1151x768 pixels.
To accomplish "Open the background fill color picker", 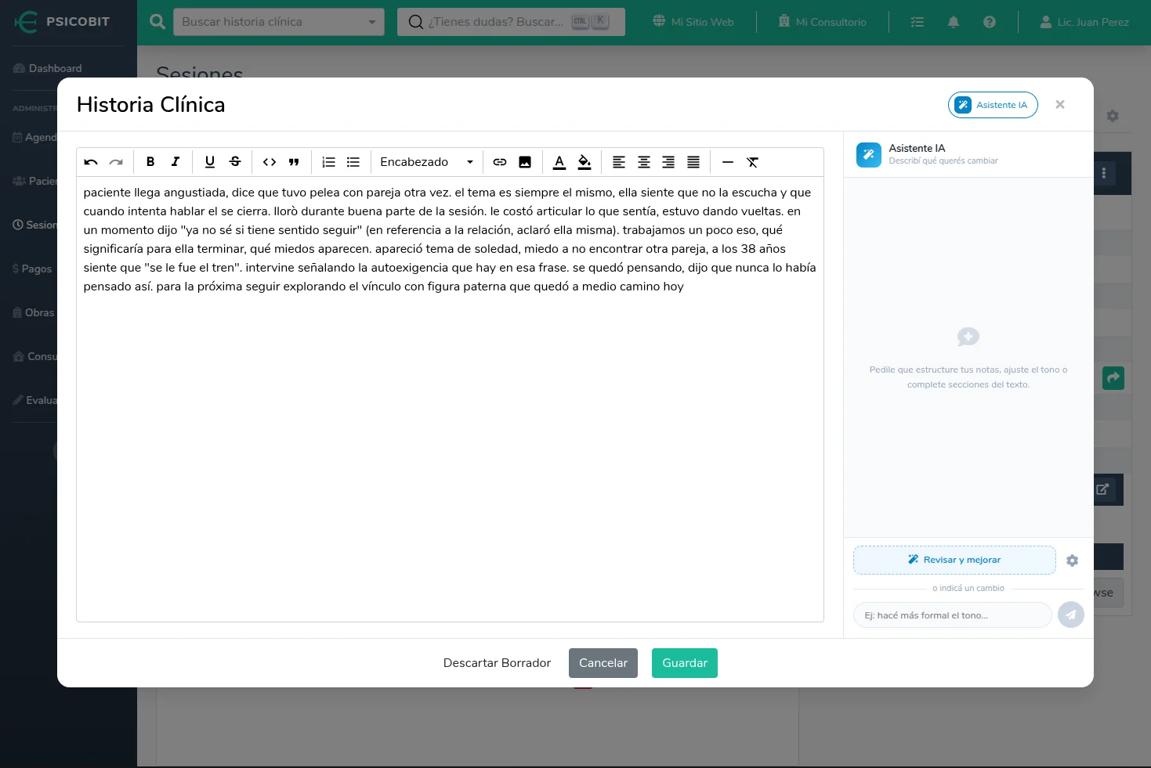I will click(585, 162).
